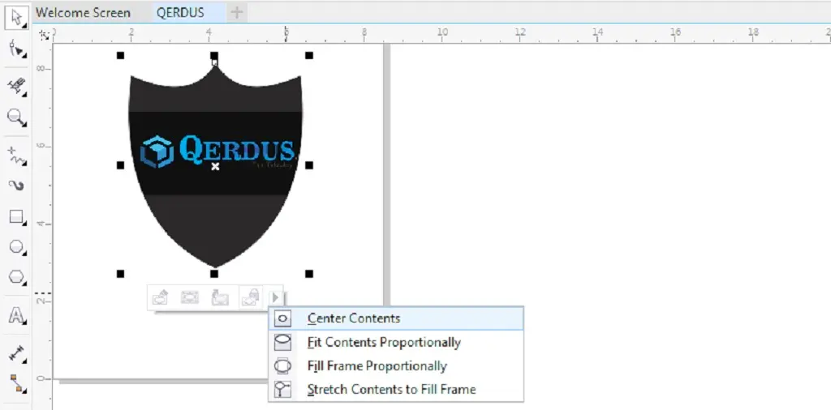Click the QERDUS logo text inside the shield
Viewport: 831px width, 410px height.
(237, 148)
